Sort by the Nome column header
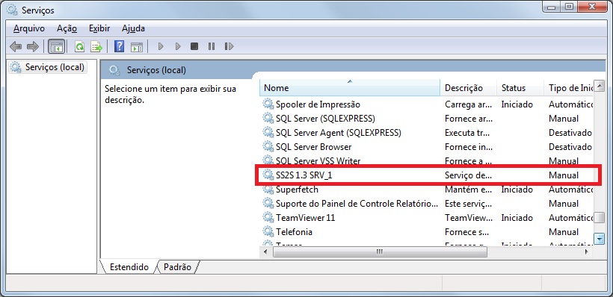Viewport: 613px width, 297px height. pyautogui.click(x=350, y=88)
